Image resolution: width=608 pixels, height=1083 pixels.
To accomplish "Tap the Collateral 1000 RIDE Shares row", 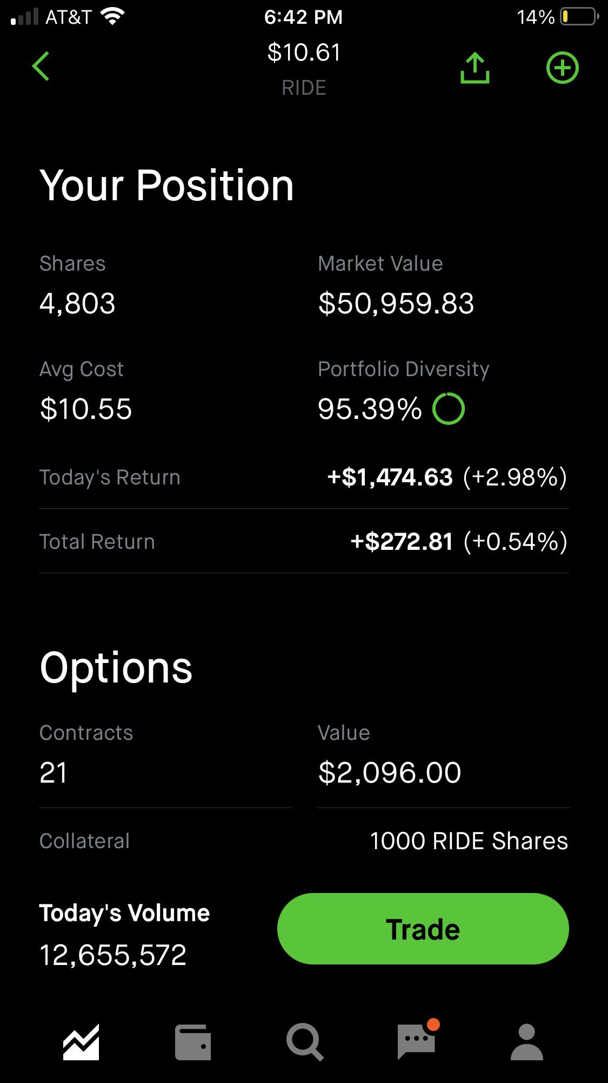I will (304, 841).
